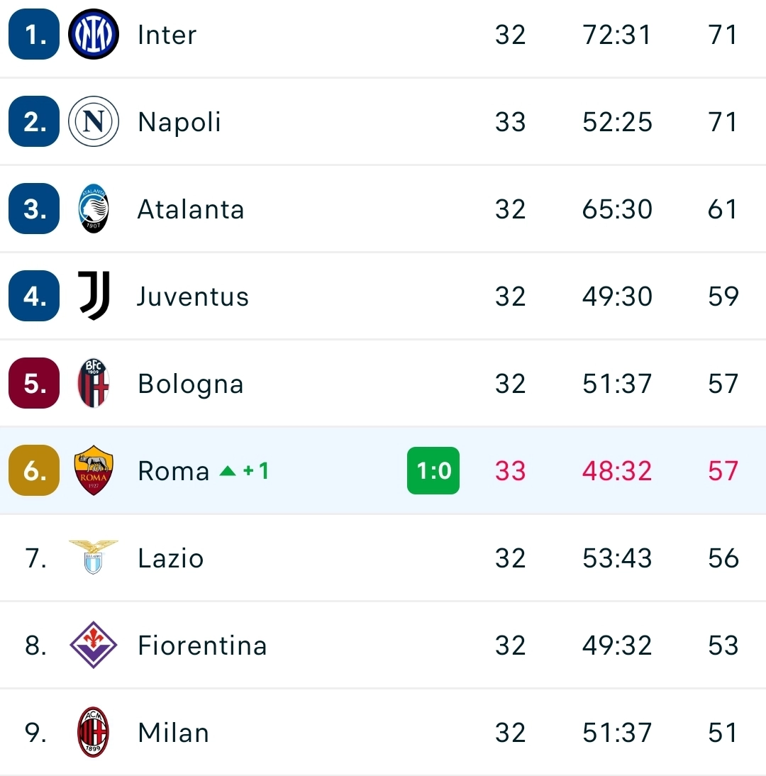Click the maroon position 5 badge
Image resolution: width=766 pixels, height=776 pixels.
pos(34,383)
